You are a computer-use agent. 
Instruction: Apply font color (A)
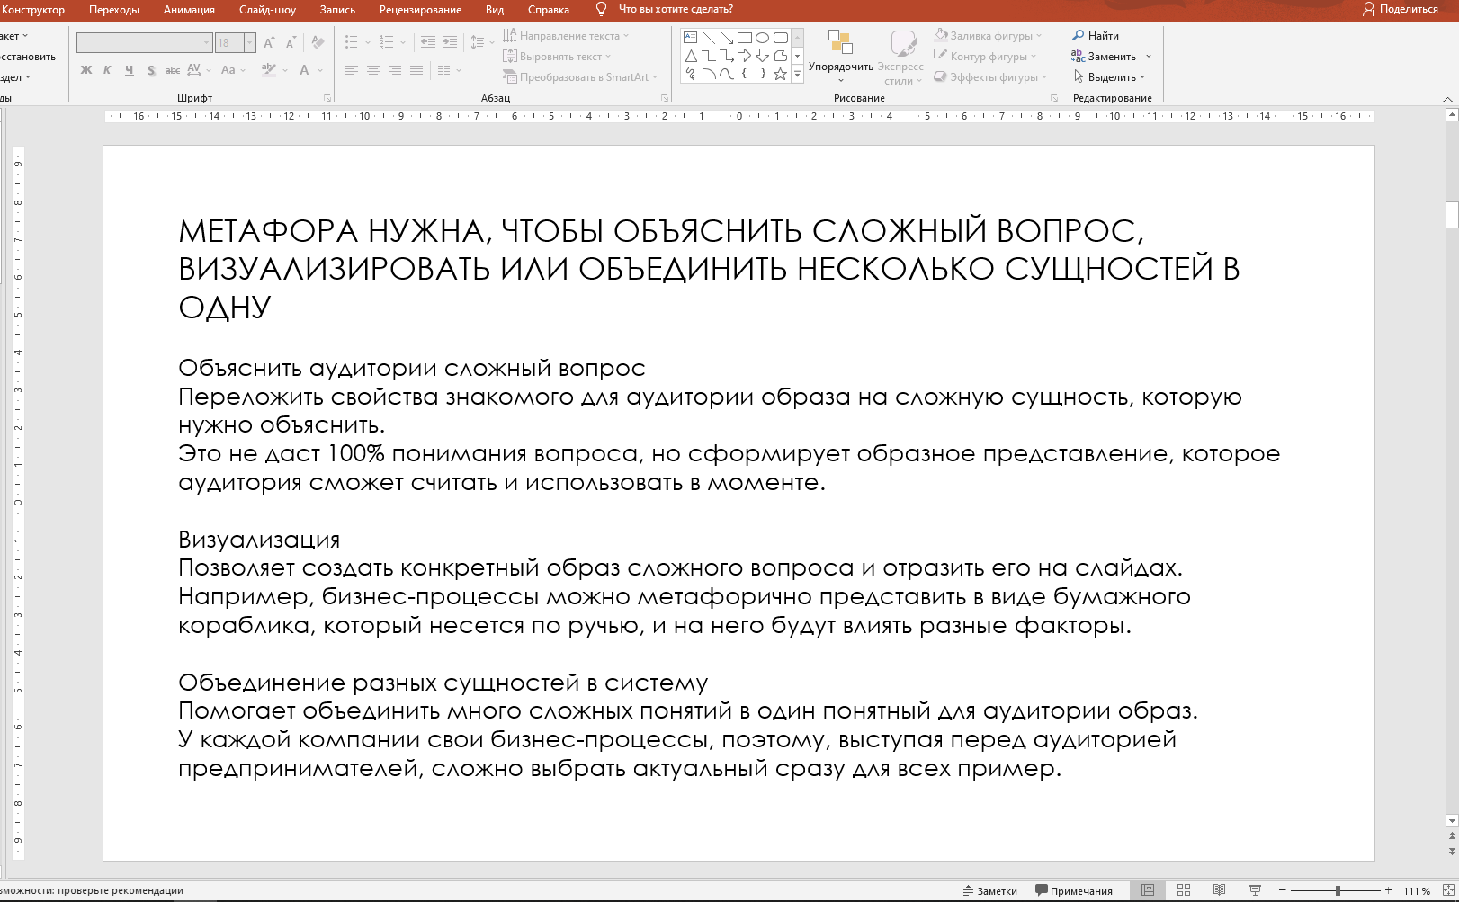point(305,70)
